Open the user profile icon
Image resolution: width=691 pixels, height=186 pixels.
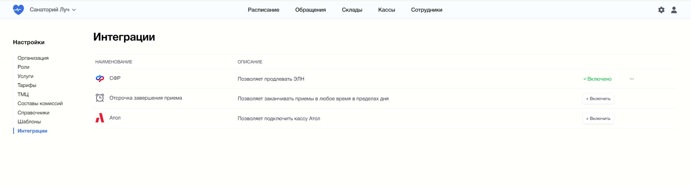point(674,10)
